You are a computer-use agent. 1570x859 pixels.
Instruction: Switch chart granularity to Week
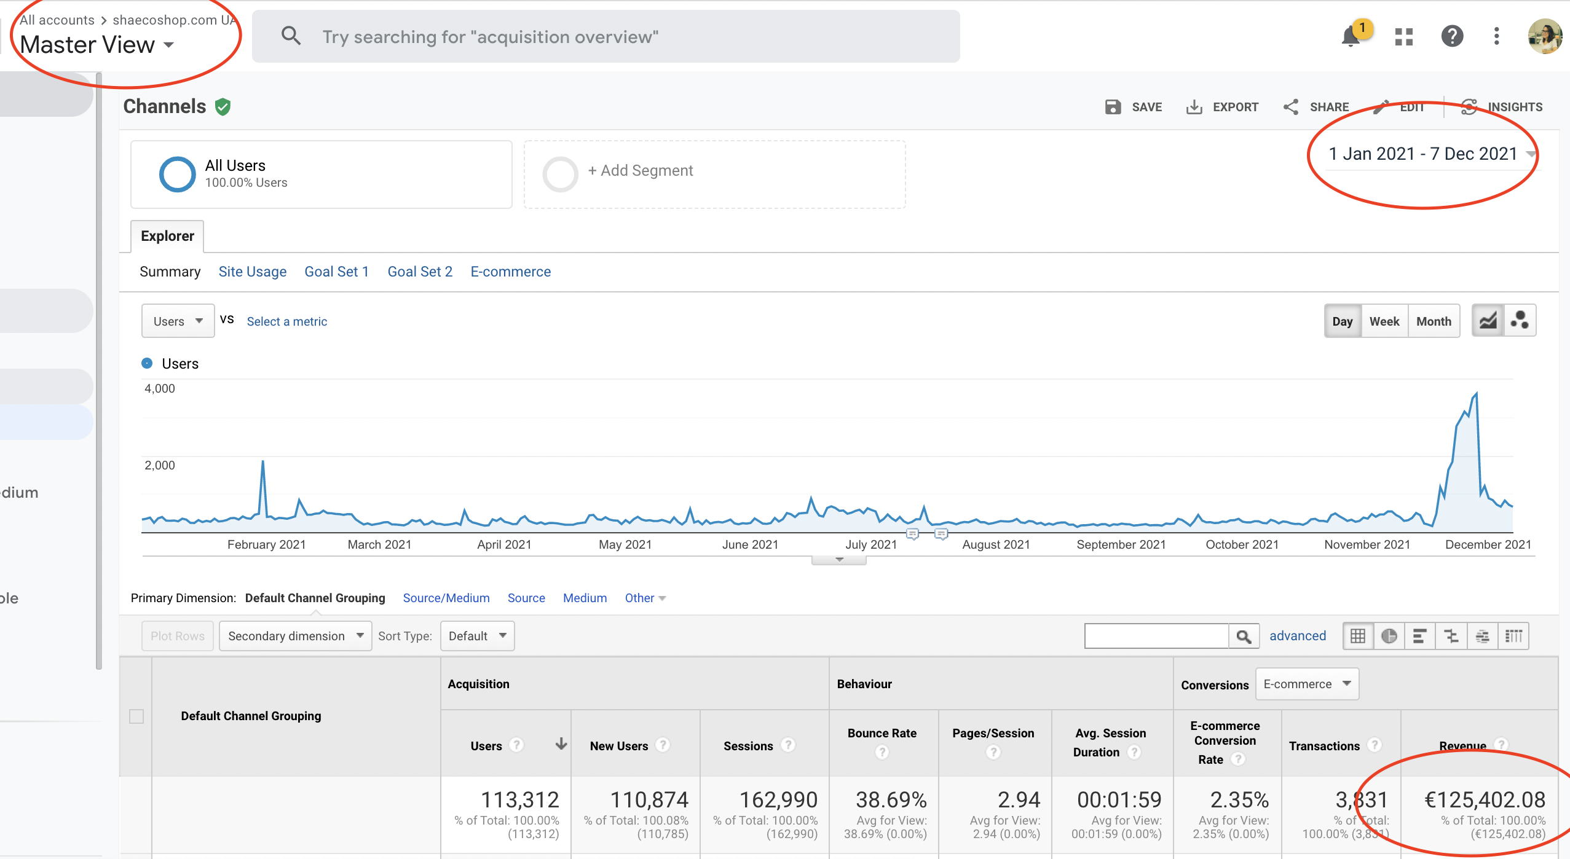1384,321
